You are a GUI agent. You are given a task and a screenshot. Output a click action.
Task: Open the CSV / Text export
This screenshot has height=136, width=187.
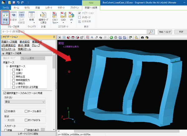(x=55, y=18)
